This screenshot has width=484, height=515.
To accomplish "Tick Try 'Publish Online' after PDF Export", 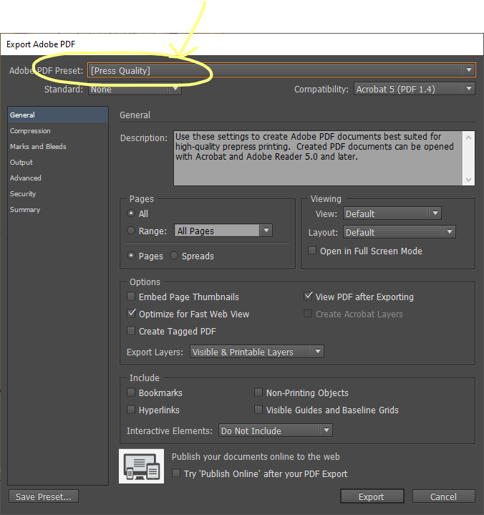I will tap(176, 473).
